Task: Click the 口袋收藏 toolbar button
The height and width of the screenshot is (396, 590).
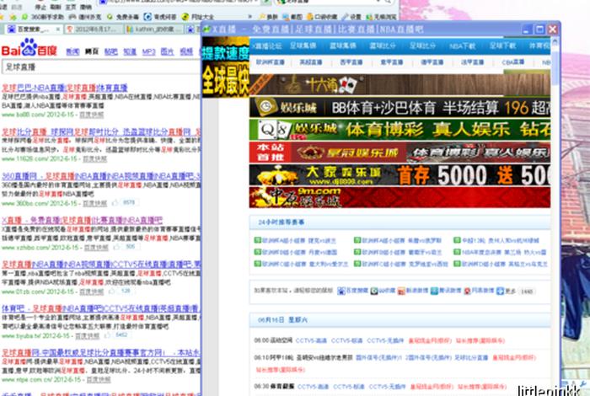Action: click(322, 17)
